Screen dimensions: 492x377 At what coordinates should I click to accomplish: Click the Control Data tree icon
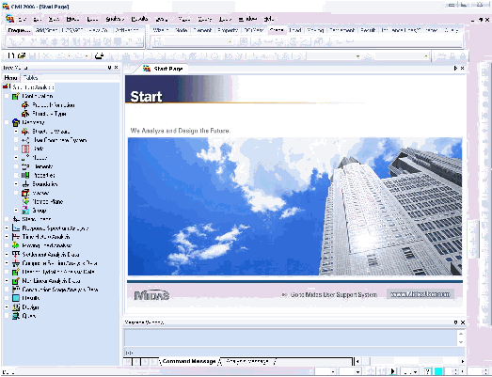coord(16,96)
